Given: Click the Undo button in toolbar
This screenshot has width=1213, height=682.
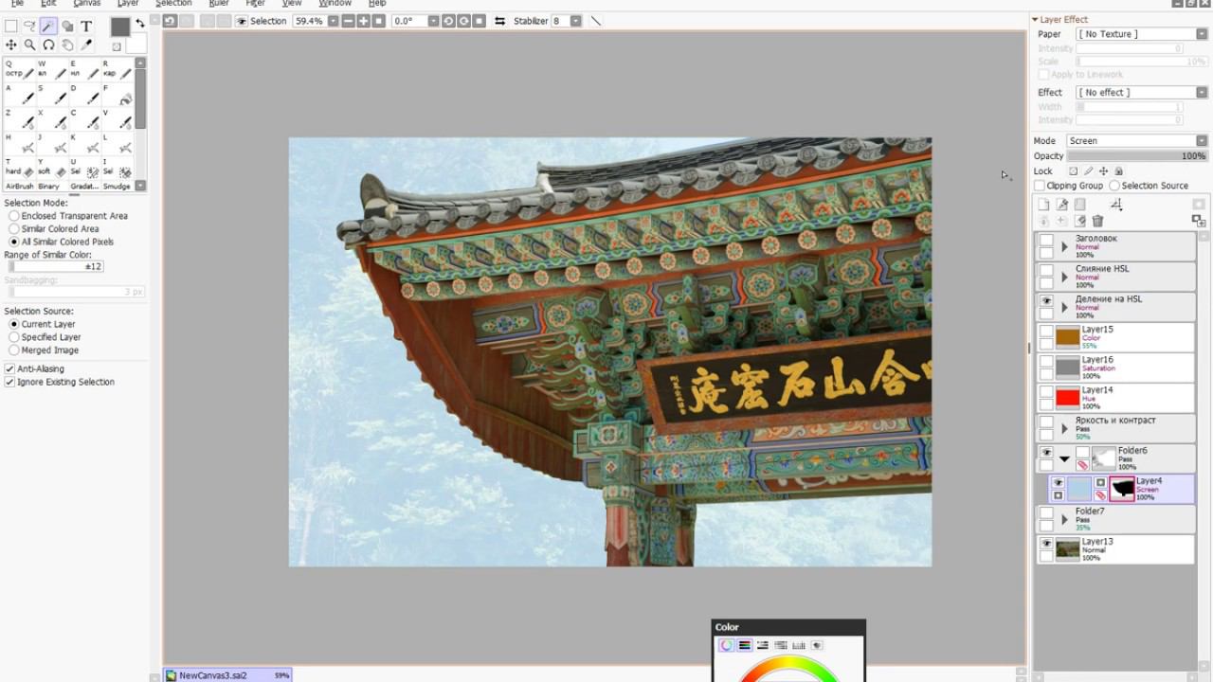Looking at the screenshot, I should (x=170, y=21).
